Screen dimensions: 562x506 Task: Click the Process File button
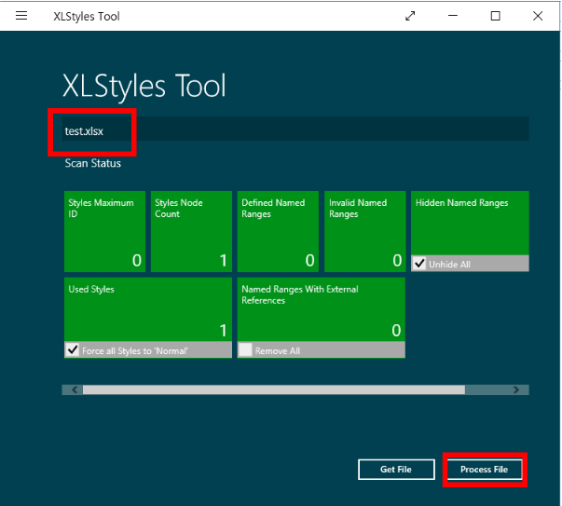485,469
